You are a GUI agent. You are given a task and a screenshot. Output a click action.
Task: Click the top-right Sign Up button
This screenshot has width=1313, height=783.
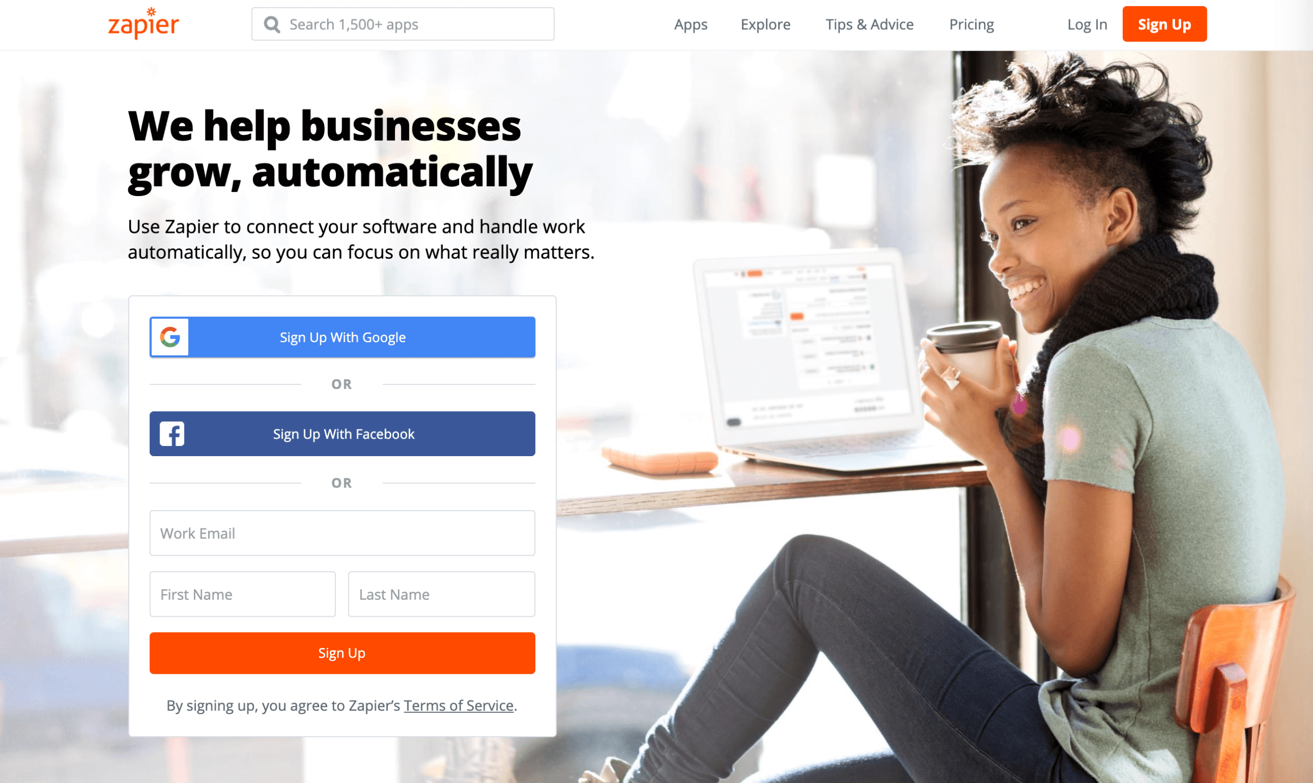point(1164,24)
